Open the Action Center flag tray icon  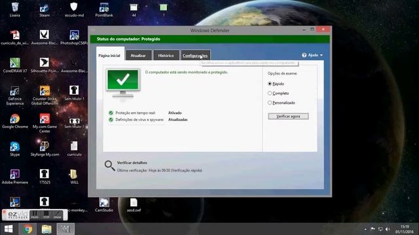click(373, 229)
